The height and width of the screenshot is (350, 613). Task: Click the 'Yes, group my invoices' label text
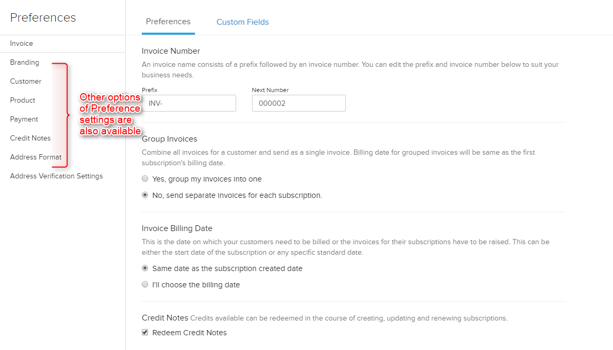tap(207, 179)
